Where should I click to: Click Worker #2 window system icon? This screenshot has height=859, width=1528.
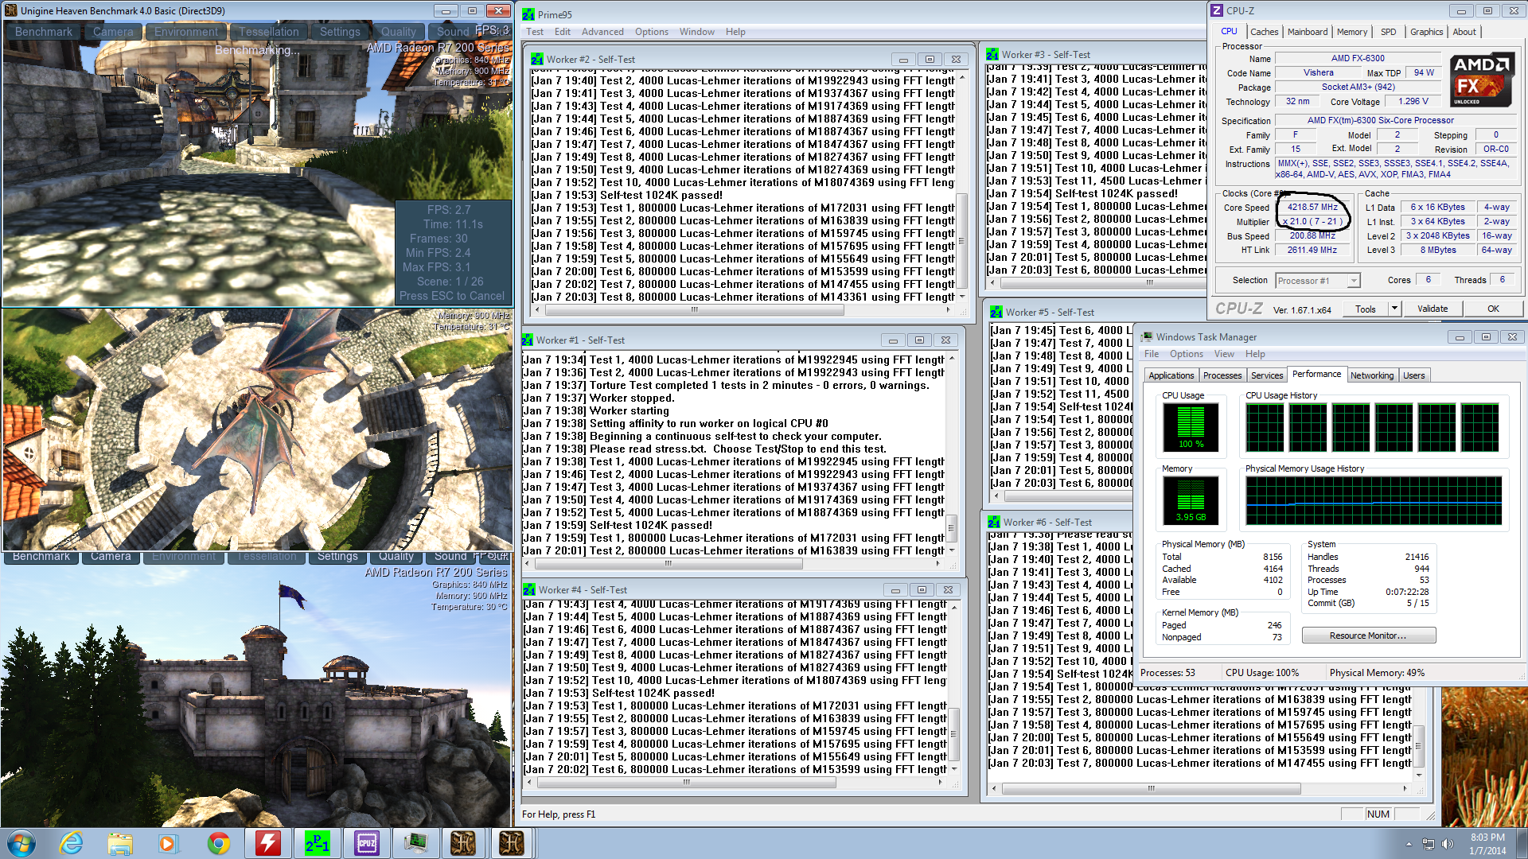point(537,59)
